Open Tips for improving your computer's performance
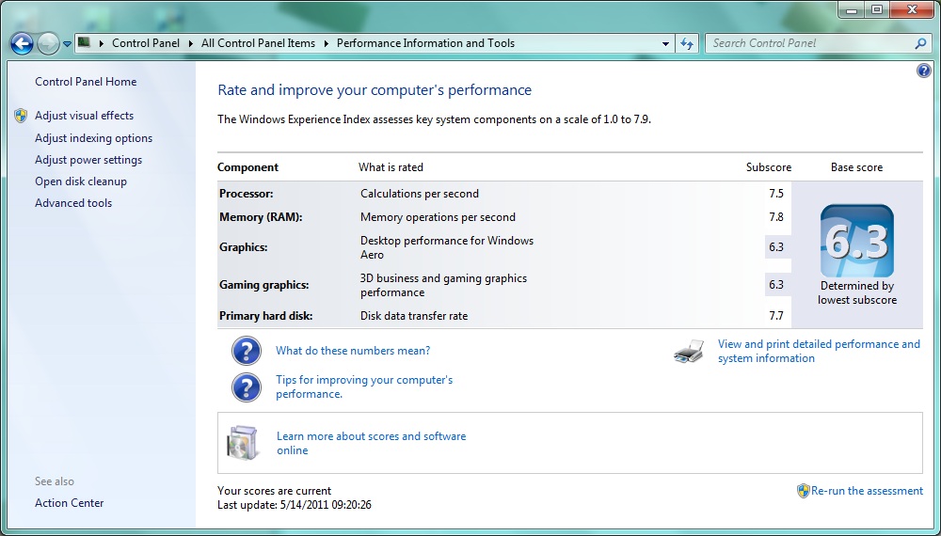Image resolution: width=941 pixels, height=536 pixels. [364, 386]
